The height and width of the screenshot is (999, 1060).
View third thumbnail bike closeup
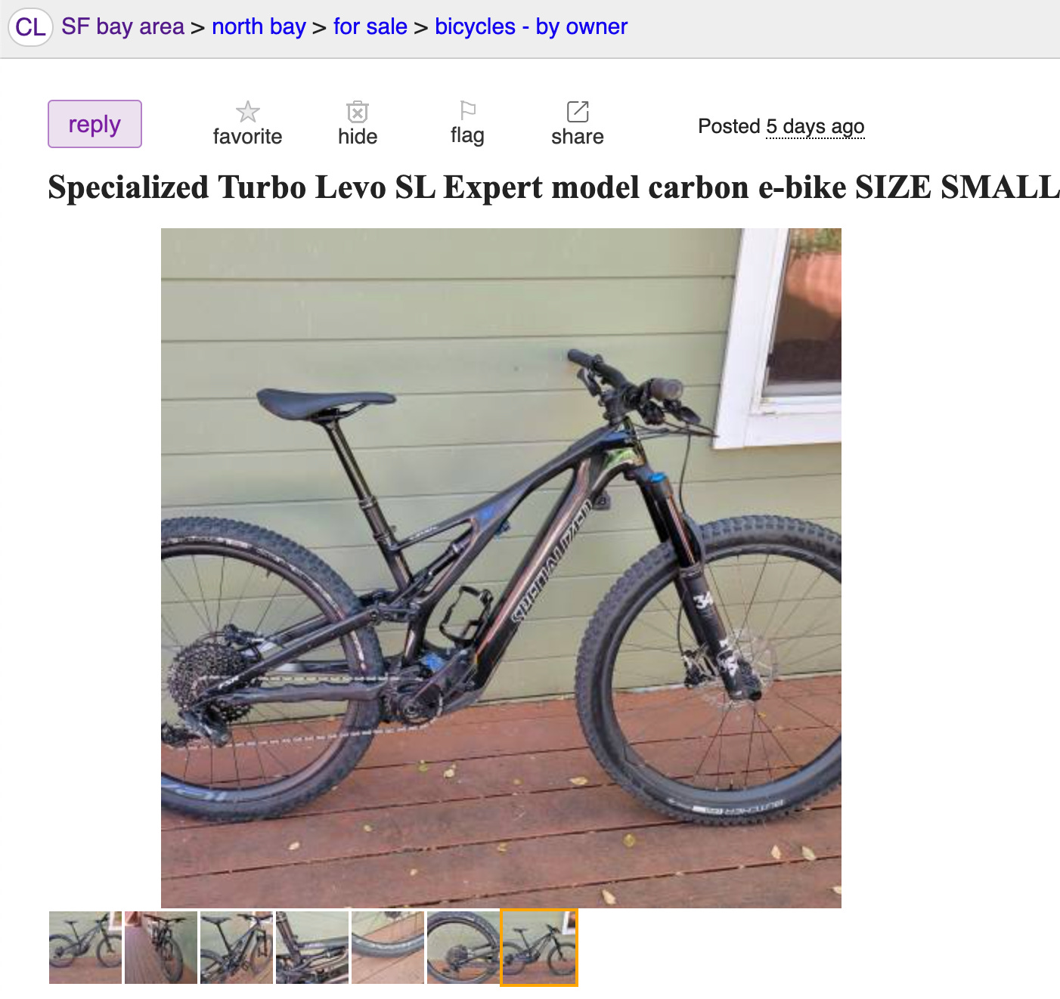pos(237,948)
